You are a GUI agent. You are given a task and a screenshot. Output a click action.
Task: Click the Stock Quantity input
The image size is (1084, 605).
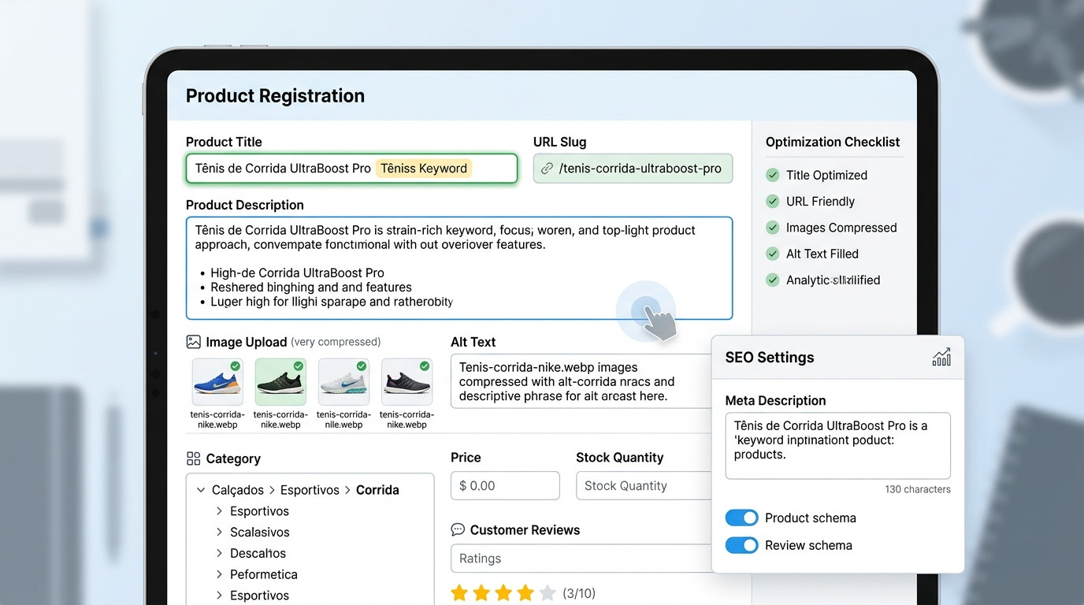pyautogui.click(x=644, y=486)
